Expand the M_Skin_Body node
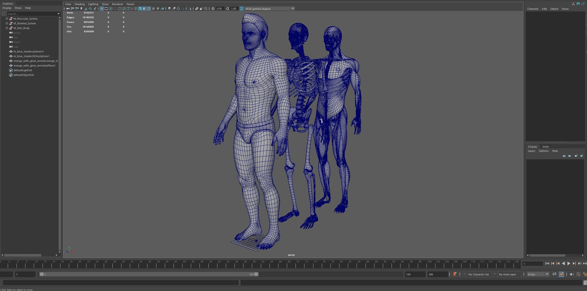Screen dimensions: 587x291 tap(7, 28)
